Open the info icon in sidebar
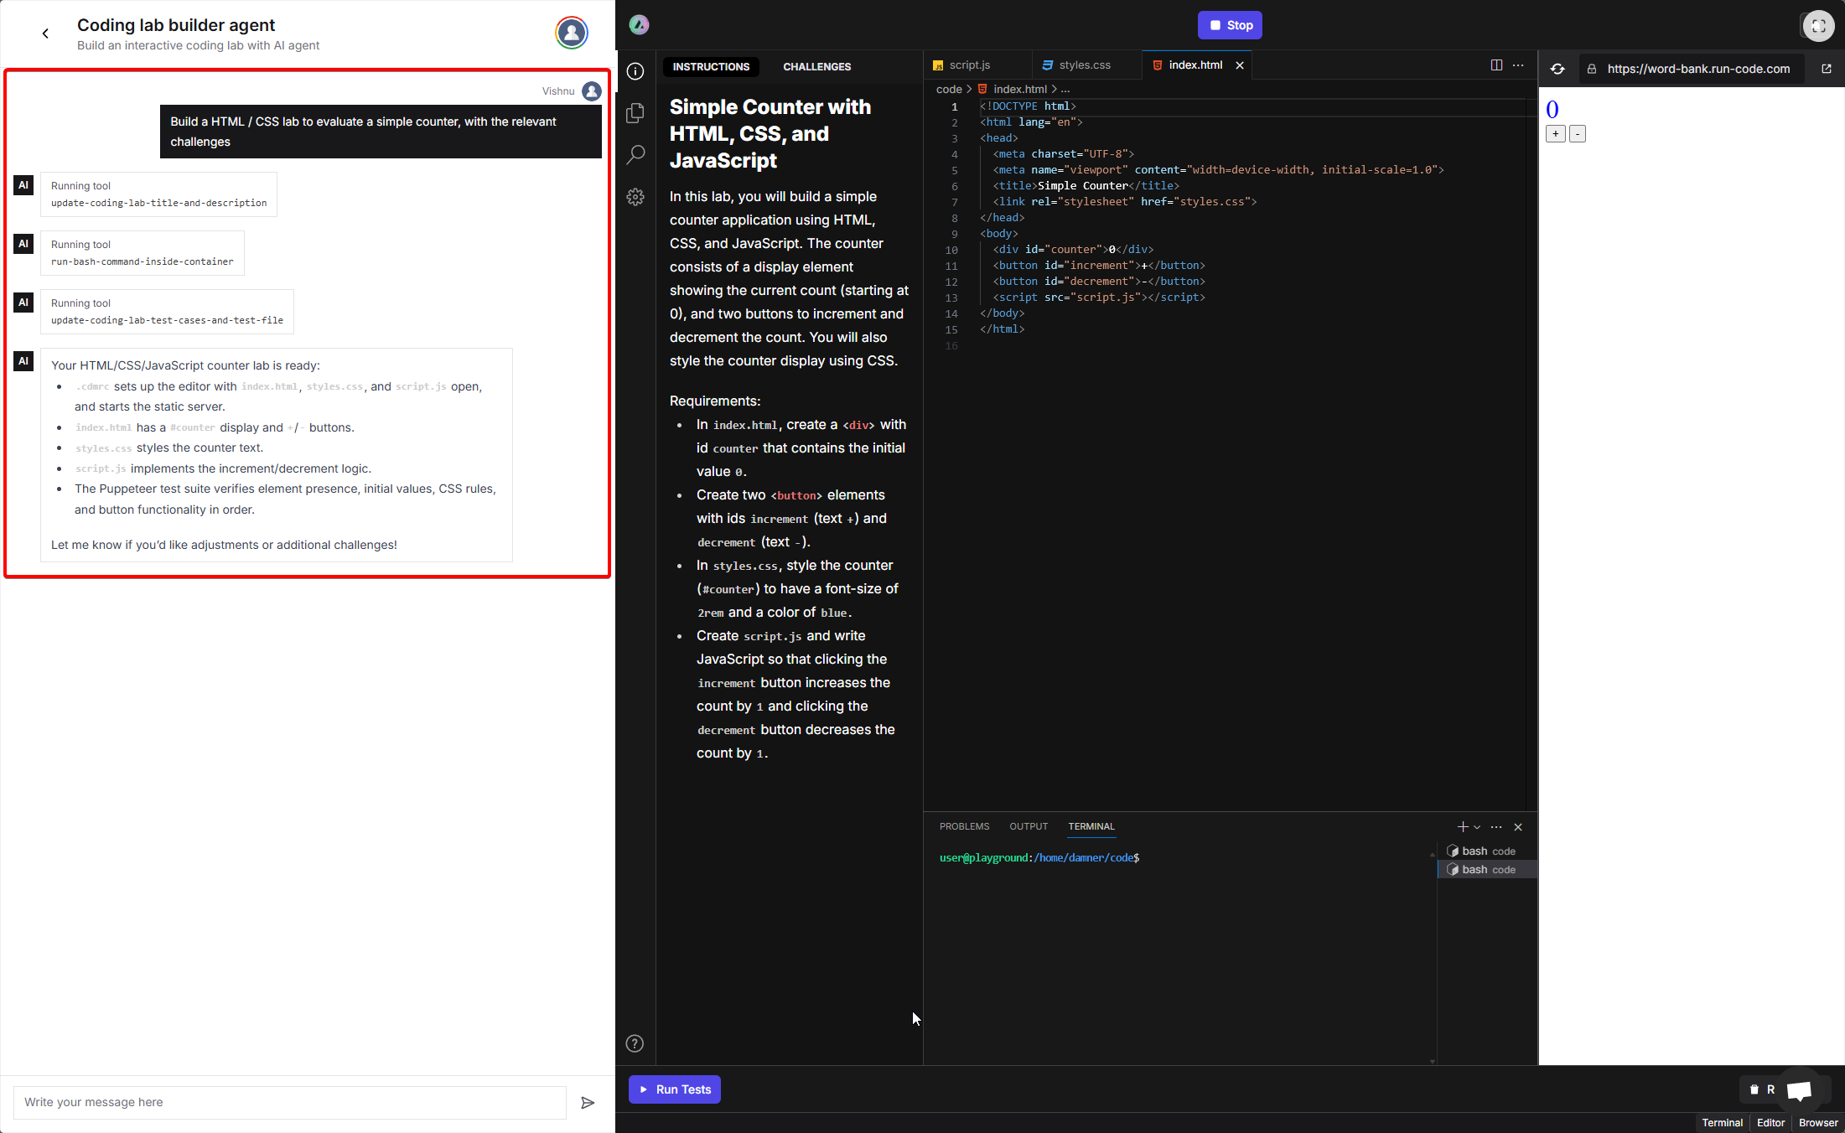1845x1133 pixels. click(x=635, y=71)
